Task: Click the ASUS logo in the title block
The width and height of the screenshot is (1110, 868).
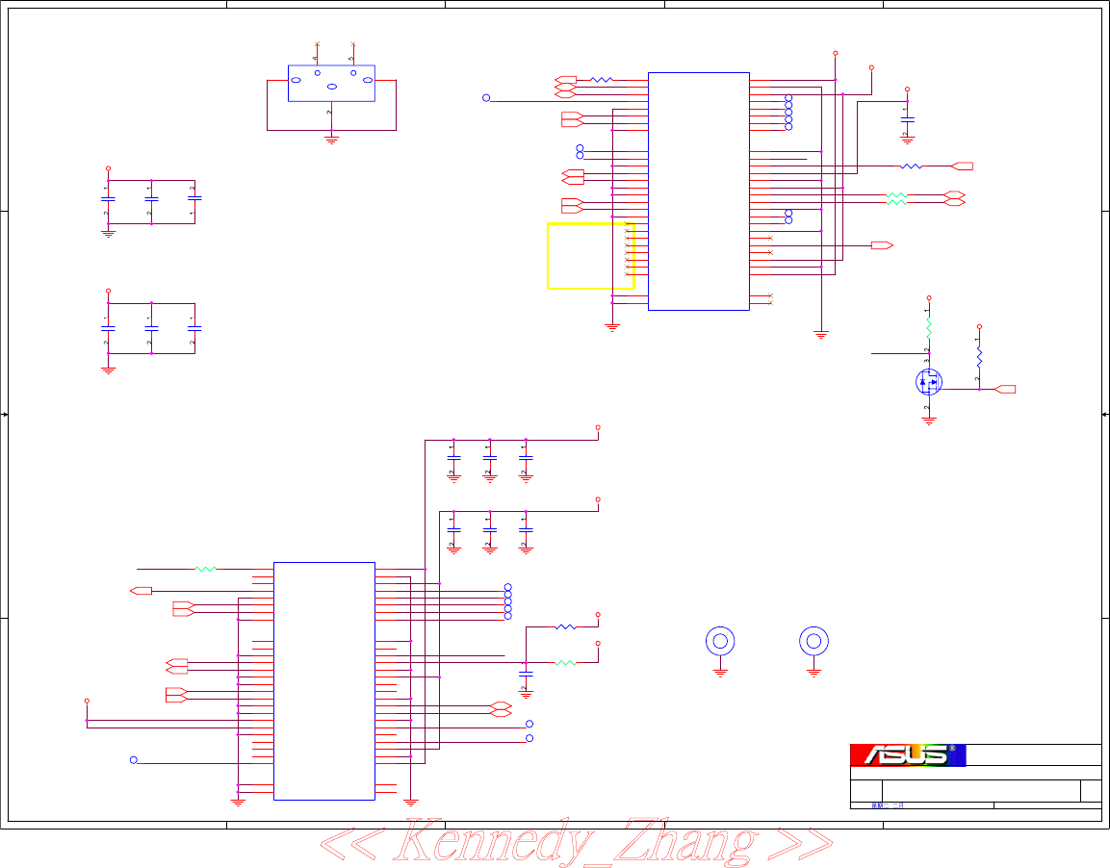Action: click(x=908, y=754)
